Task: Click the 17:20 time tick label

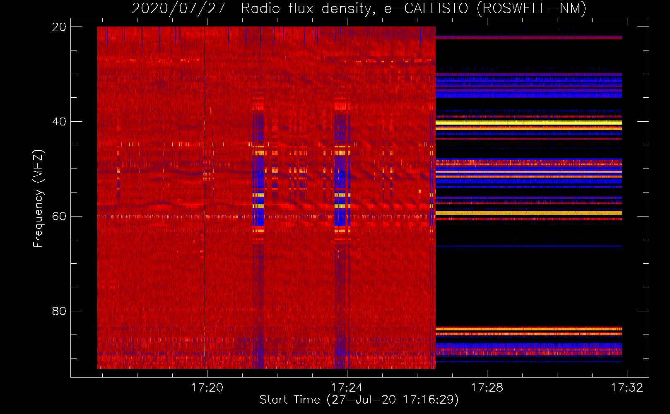Action: coord(207,388)
